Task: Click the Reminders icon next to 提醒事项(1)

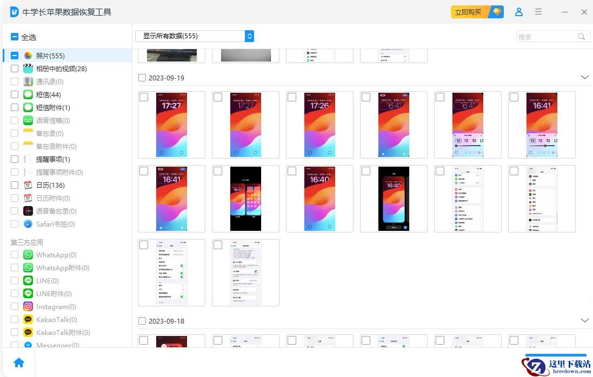Action: pos(28,159)
